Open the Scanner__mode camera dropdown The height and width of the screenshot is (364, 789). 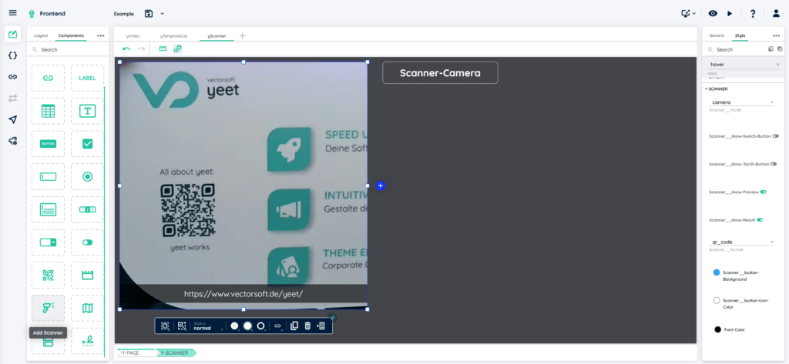click(x=742, y=102)
